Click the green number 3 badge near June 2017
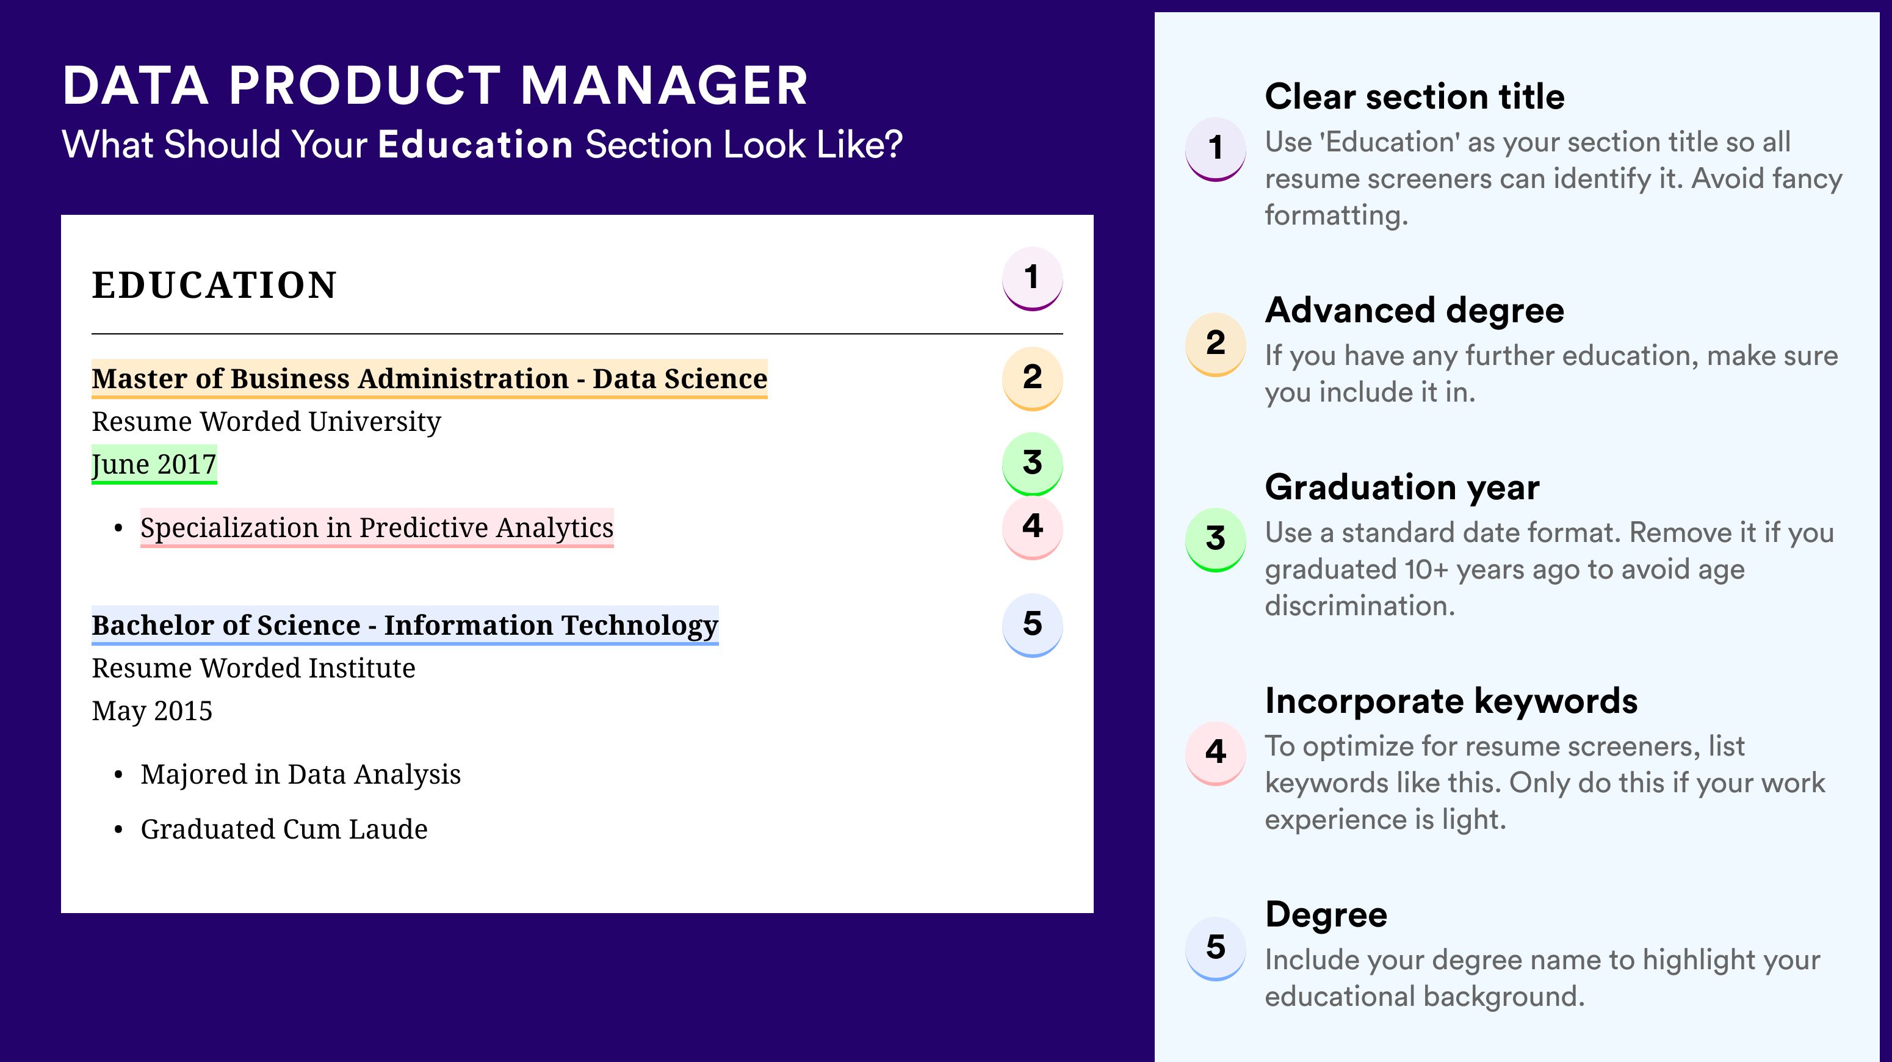Screen dimensions: 1892x1062 coord(1032,463)
